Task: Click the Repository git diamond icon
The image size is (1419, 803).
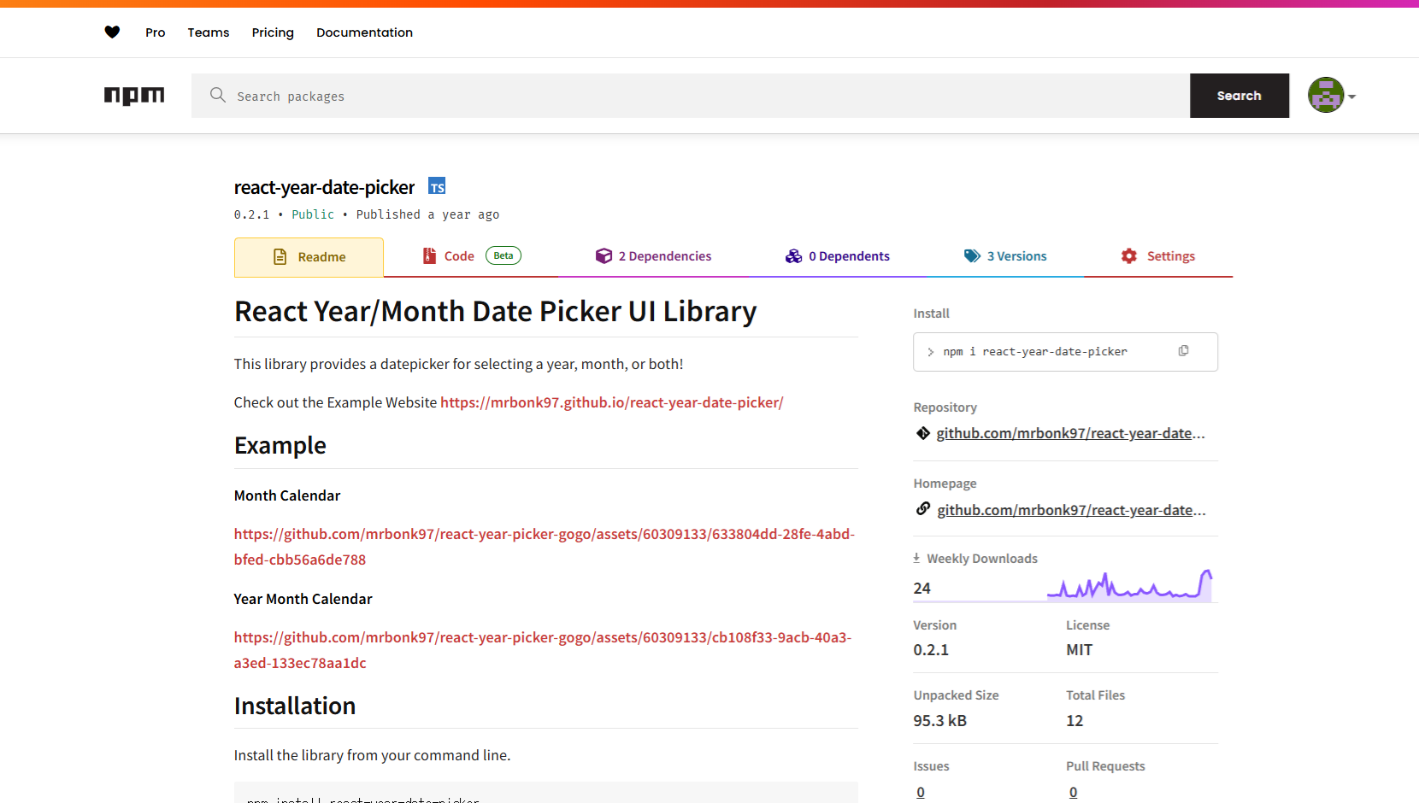Action: click(923, 433)
